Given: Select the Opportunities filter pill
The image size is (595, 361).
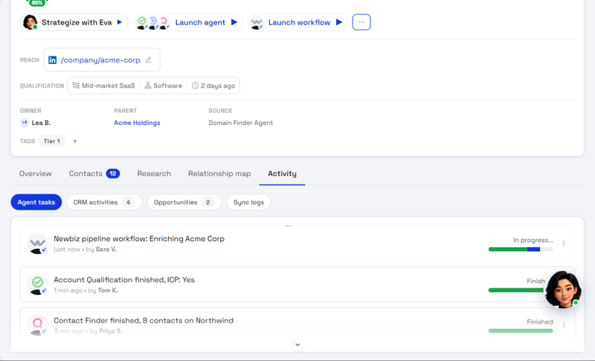Looking at the screenshot, I should 184,202.
